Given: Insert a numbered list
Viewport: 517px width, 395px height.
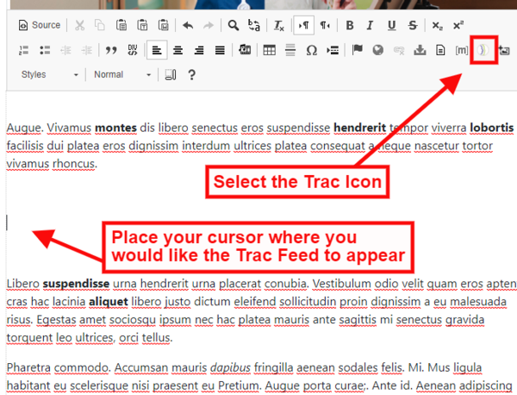Looking at the screenshot, I should [24, 50].
